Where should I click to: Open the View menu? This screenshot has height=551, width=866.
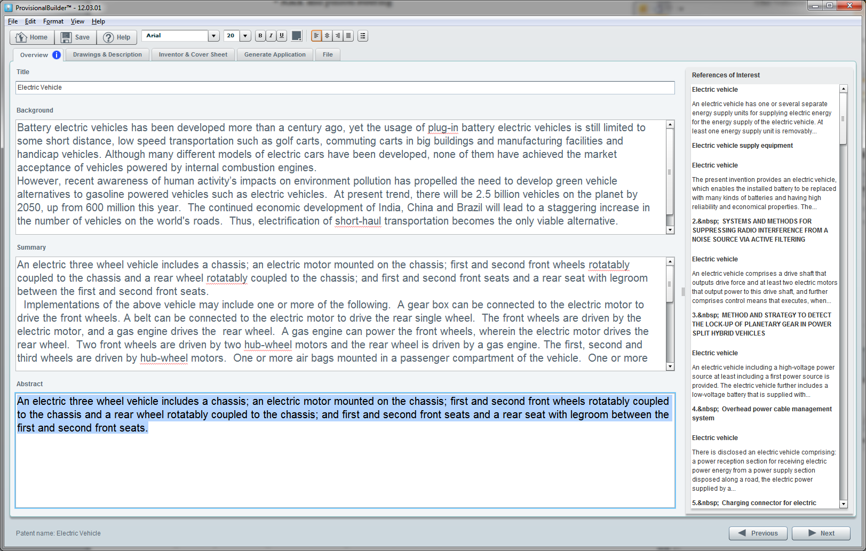coord(78,21)
